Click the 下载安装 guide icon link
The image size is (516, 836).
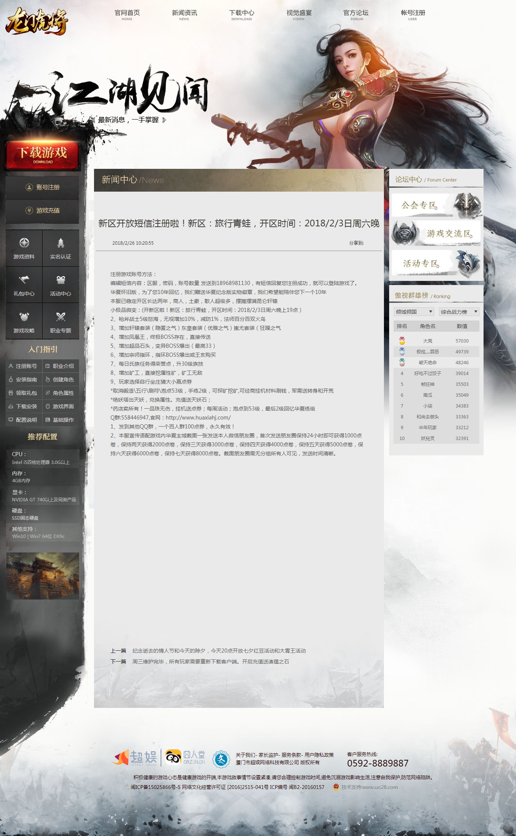pyautogui.click(x=23, y=406)
